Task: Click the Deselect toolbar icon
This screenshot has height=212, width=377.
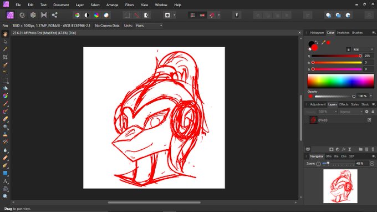Action: click(136, 15)
